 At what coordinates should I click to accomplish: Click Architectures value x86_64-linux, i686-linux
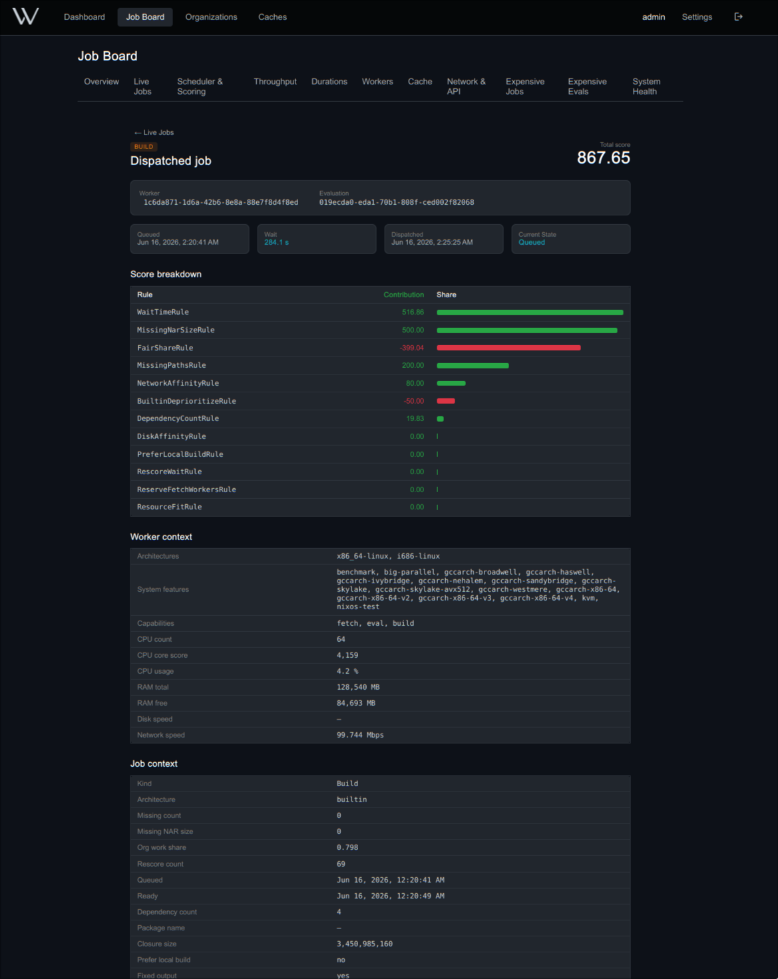[x=388, y=556]
